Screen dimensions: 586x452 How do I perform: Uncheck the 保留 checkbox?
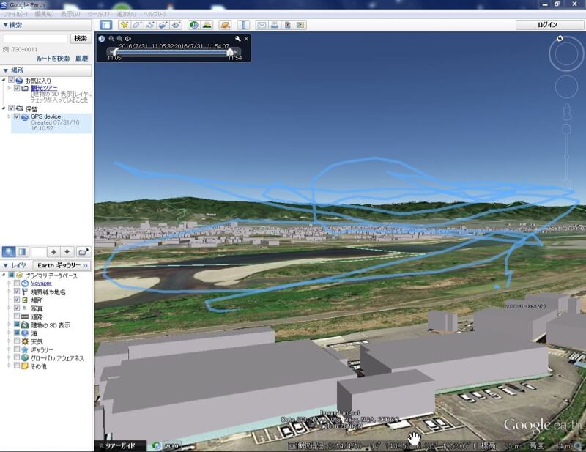(x=11, y=108)
